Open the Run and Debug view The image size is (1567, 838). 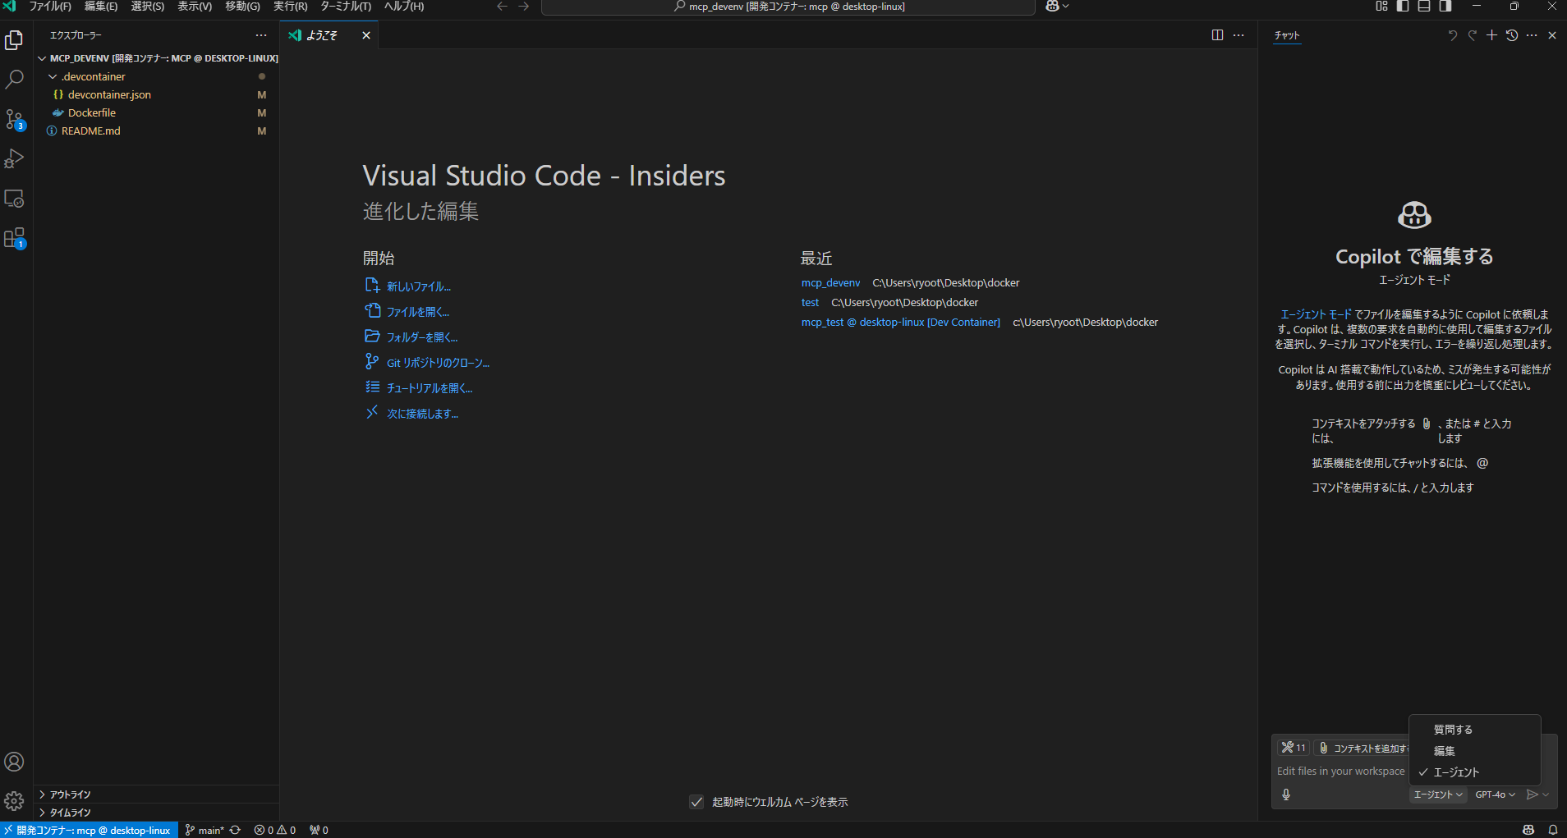(14, 158)
